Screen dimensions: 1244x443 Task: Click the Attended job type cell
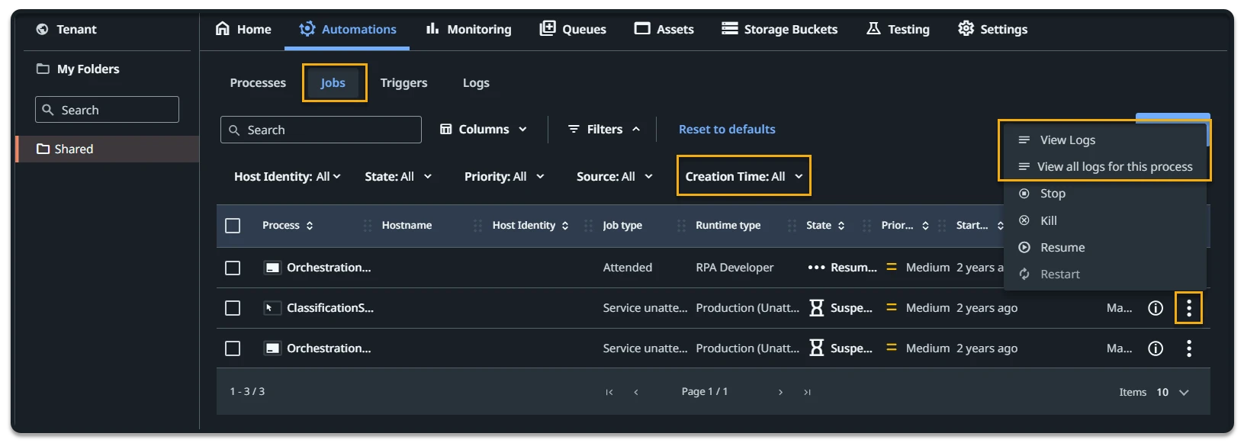(x=627, y=268)
